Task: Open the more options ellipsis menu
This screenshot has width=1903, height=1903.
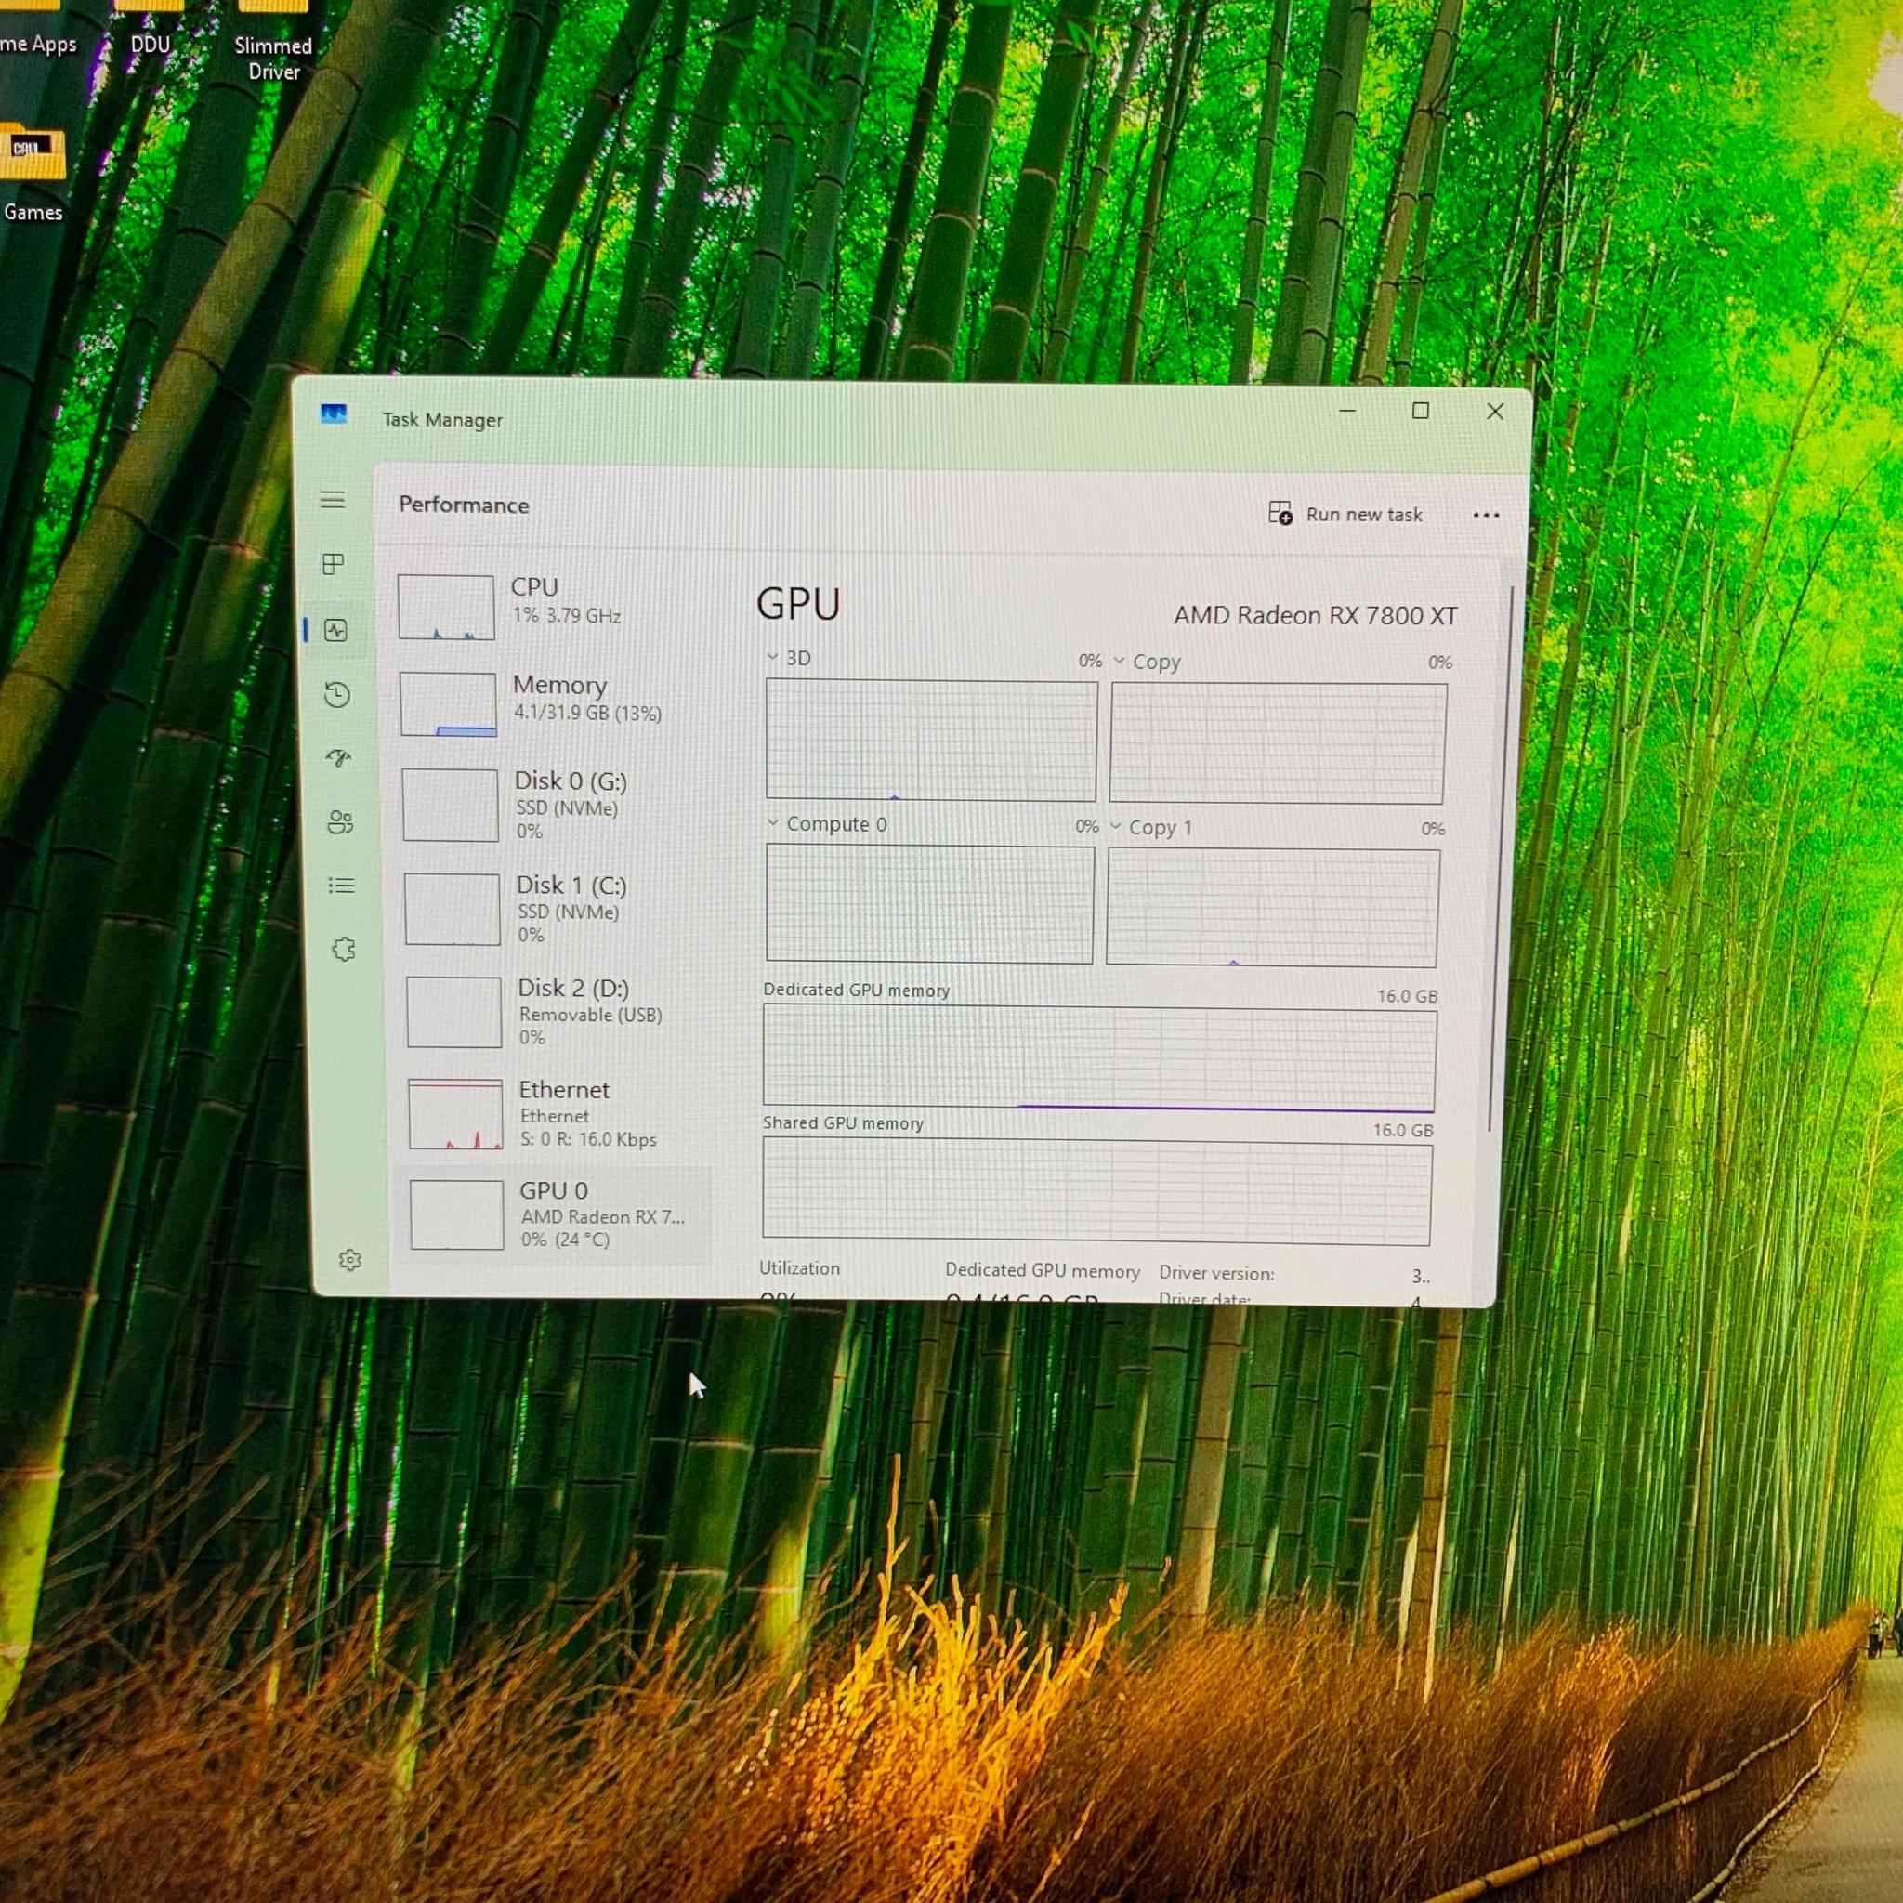Action: 1486,515
